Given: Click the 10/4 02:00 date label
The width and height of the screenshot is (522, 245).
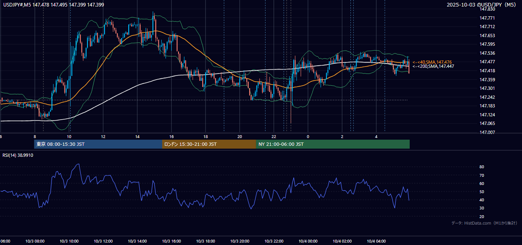Looking at the screenshot, I should click(x=342, y=241).
